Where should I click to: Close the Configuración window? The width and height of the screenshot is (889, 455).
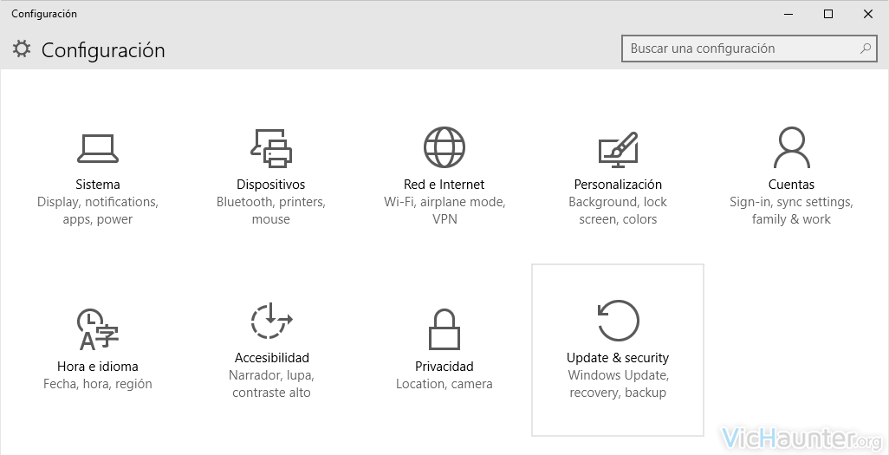pyautogui.click(x=868, y=14)
